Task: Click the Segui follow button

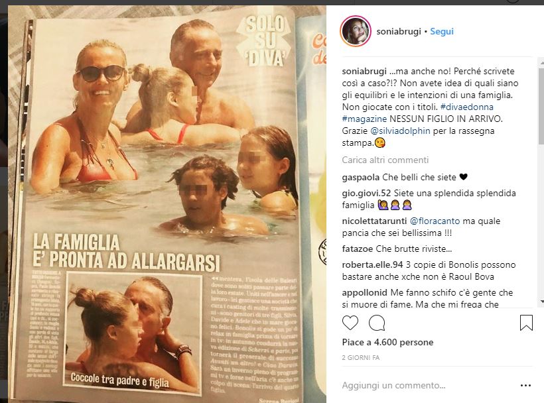Action: click(x=442, y=31)
